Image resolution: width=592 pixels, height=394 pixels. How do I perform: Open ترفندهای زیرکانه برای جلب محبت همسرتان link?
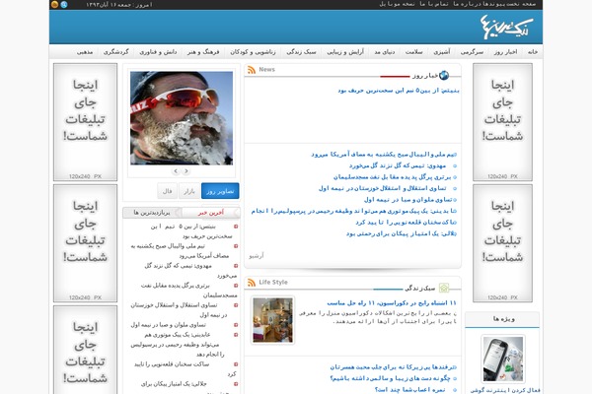tap(392, 367)
